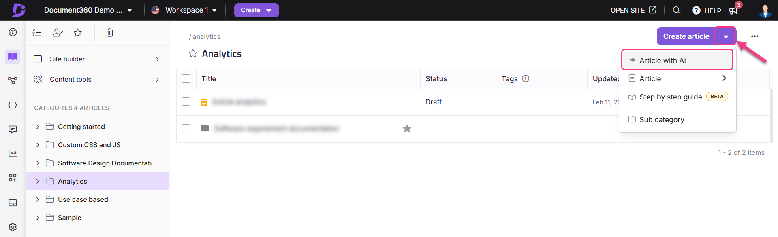Screen dimensions: 778x237
Task: Open the dashboard icon in left sidebar
Action: pos(13,32)
